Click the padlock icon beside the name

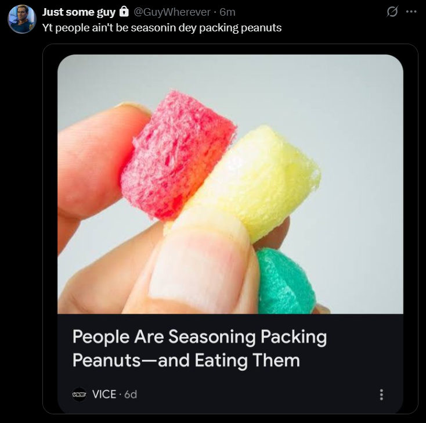tap(124, 12)
